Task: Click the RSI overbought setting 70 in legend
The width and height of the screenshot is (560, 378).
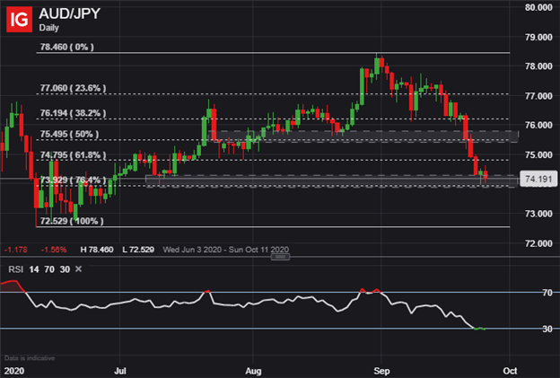Action: pos(49,269)
